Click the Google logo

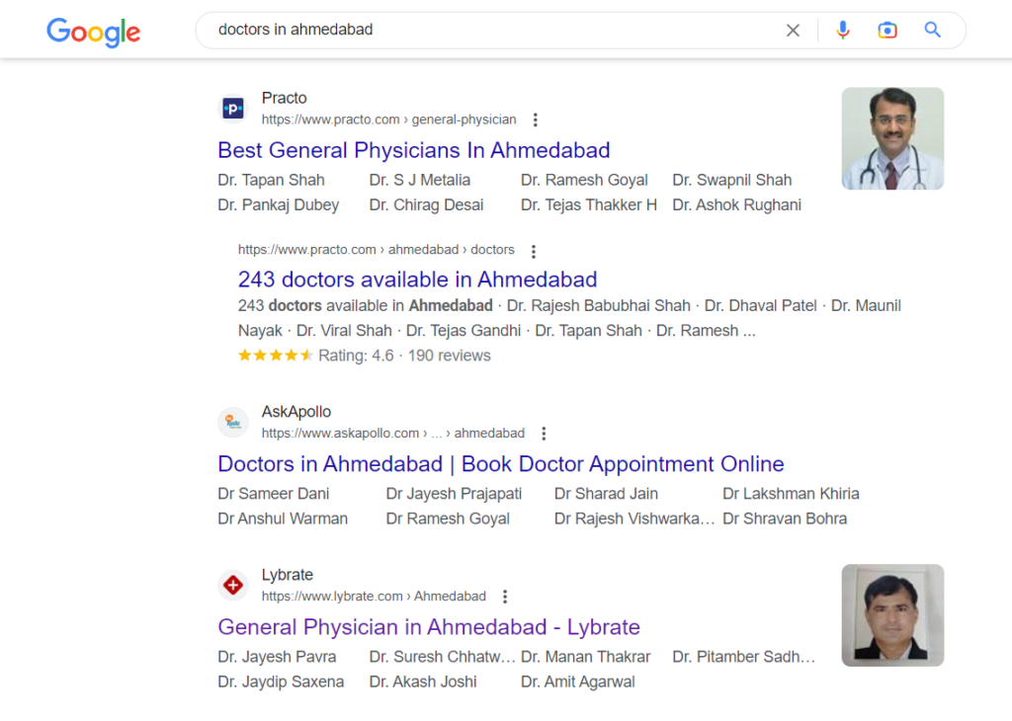(x=94, y=32)
